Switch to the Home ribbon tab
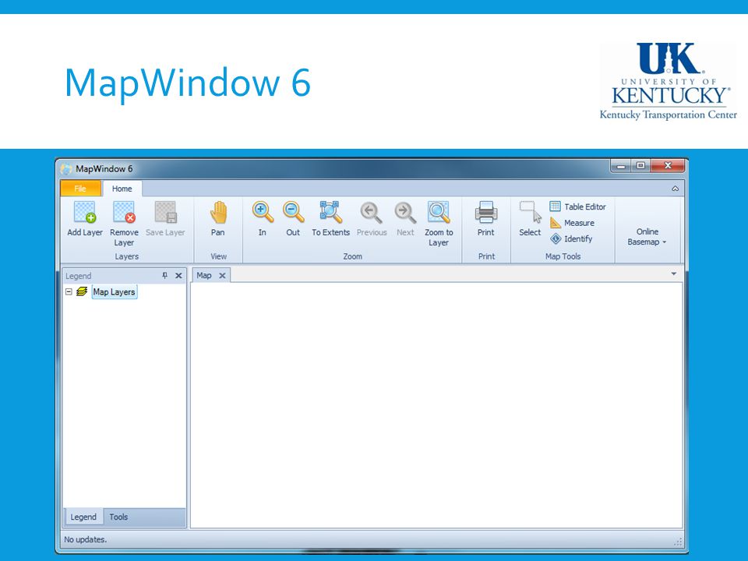748x561 pixels. [122, 189]
